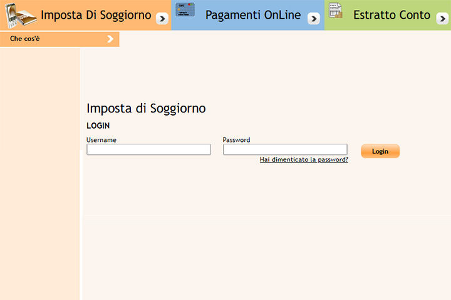Click the empty left sidebar panel

39,175
